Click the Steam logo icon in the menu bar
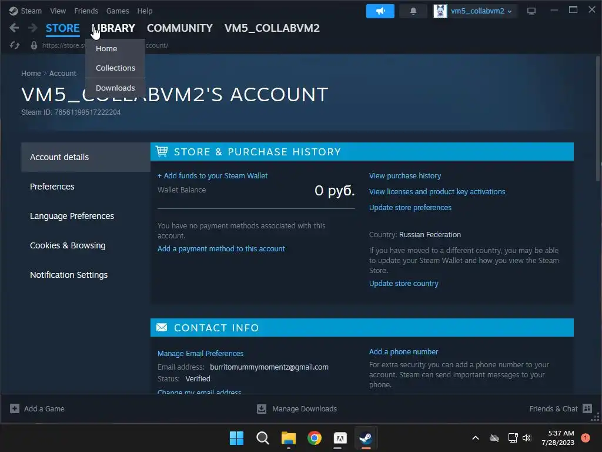Image resolution: width=602 pixels, height=452 pixels. pyautogui.click(x=14, y=11)
